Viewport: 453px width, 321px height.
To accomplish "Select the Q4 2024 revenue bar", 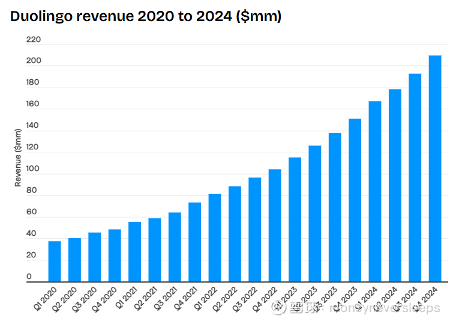I will [435, 169].
